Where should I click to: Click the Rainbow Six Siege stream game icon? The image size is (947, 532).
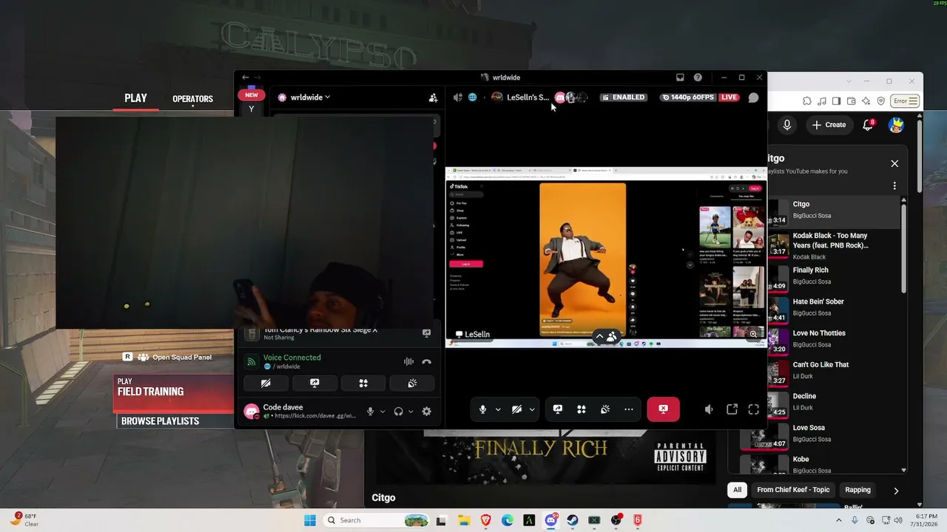[252, 334]
